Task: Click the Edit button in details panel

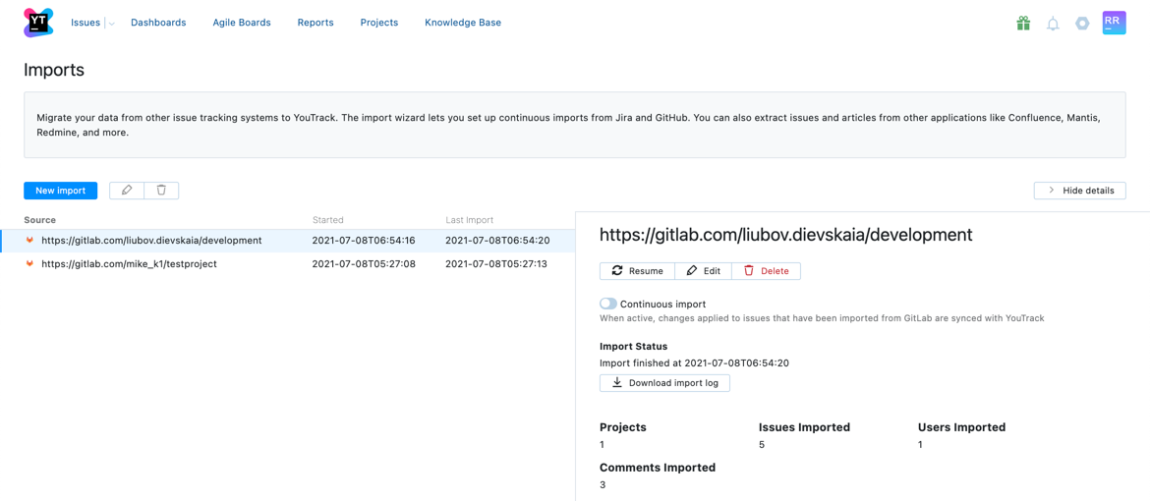Action: tap(704, 271)
